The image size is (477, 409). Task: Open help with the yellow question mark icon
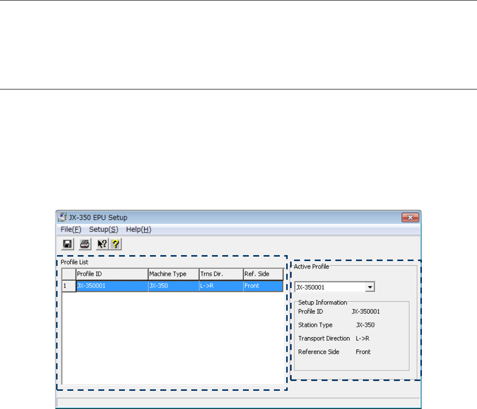pyautogui.click(x=116, y=244)
